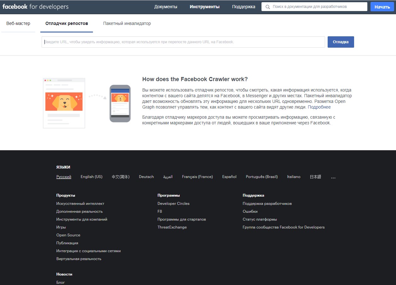396x285 pixels.
Task: Open the Игры footer link
Action: coord(61,227)
